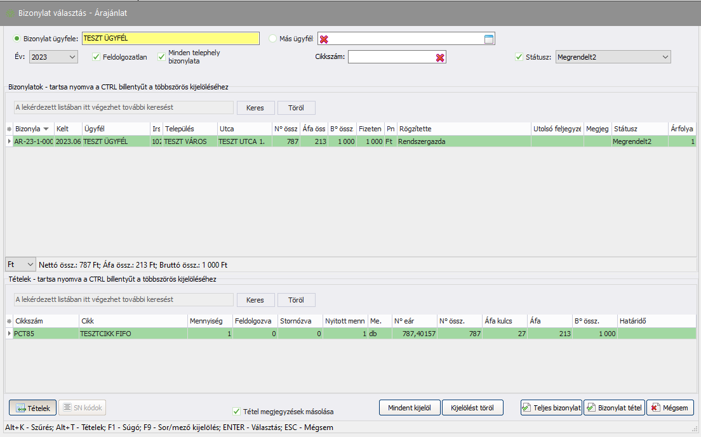Screen dimensions: 701x437
Task: Click the red X clear icon in Más ügyfél field
Action: [324, 39]
